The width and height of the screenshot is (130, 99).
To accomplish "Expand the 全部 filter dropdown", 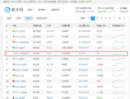I will (10, 18).
